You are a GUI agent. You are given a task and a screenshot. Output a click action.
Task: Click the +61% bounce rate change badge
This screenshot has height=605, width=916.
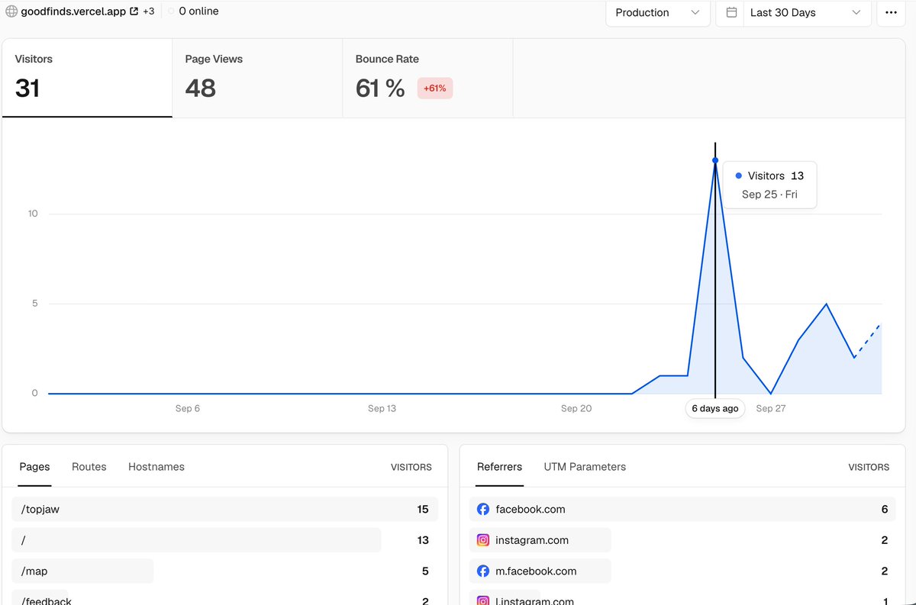[435, 88]
